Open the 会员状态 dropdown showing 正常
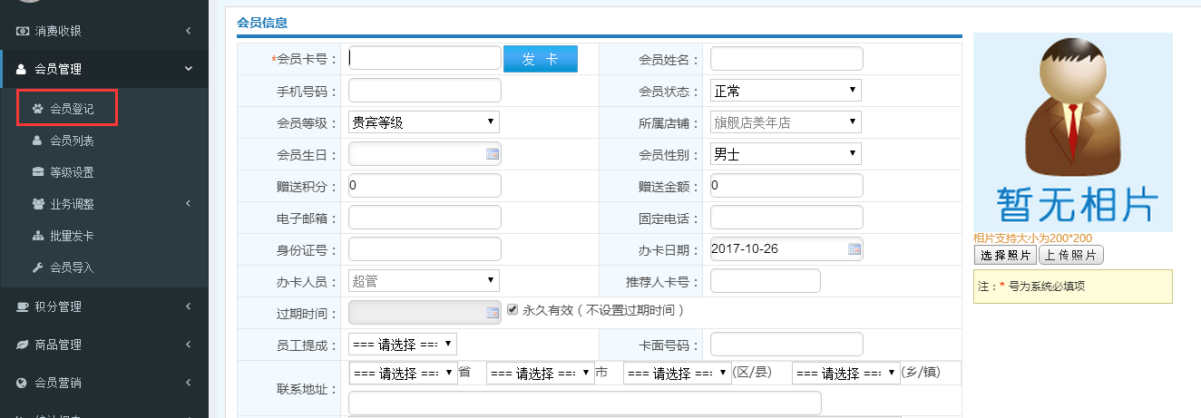The height and width of the screenshot is (418, 1201). (x=786, y=91)
